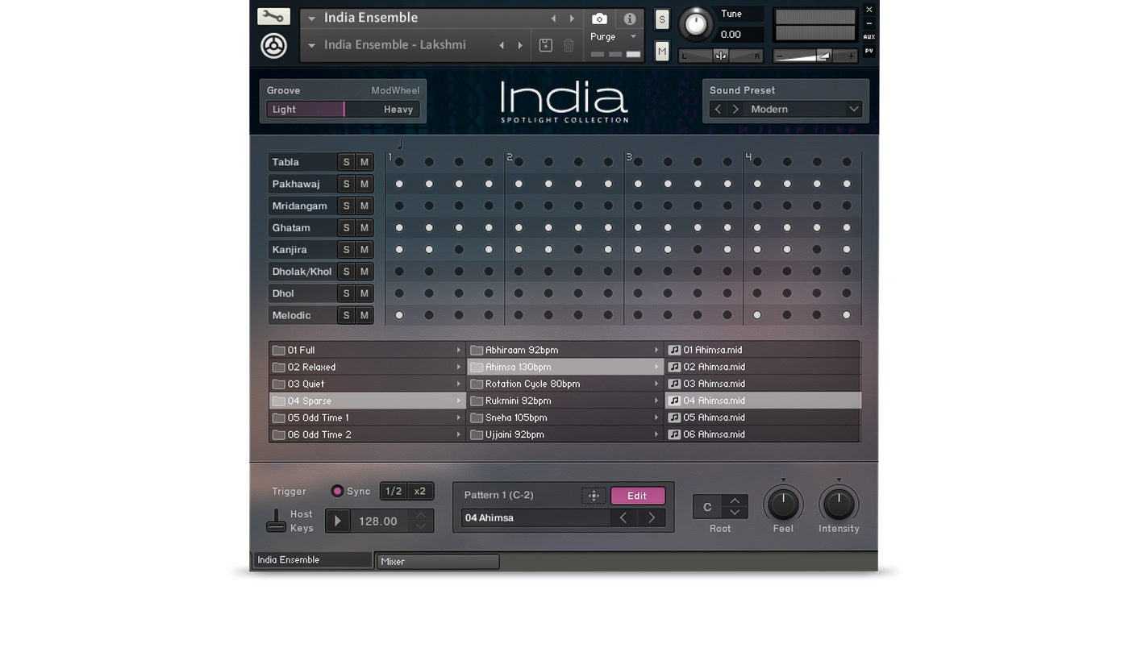This screenshot has width=1129, height=648.
Task: Click the Groove Light/Heavy slider
Action: 343,109
